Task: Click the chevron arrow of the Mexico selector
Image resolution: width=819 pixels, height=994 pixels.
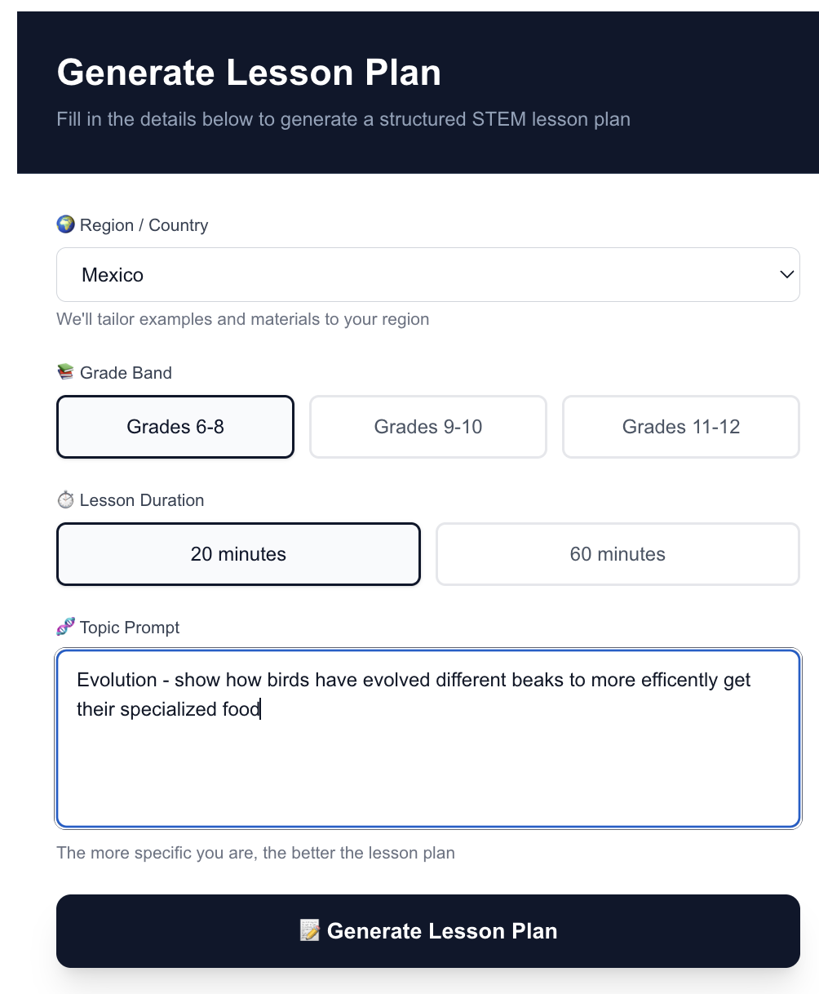Action: click(786, 275)
